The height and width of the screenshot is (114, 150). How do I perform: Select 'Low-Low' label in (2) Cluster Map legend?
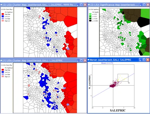tap(7, 16)
